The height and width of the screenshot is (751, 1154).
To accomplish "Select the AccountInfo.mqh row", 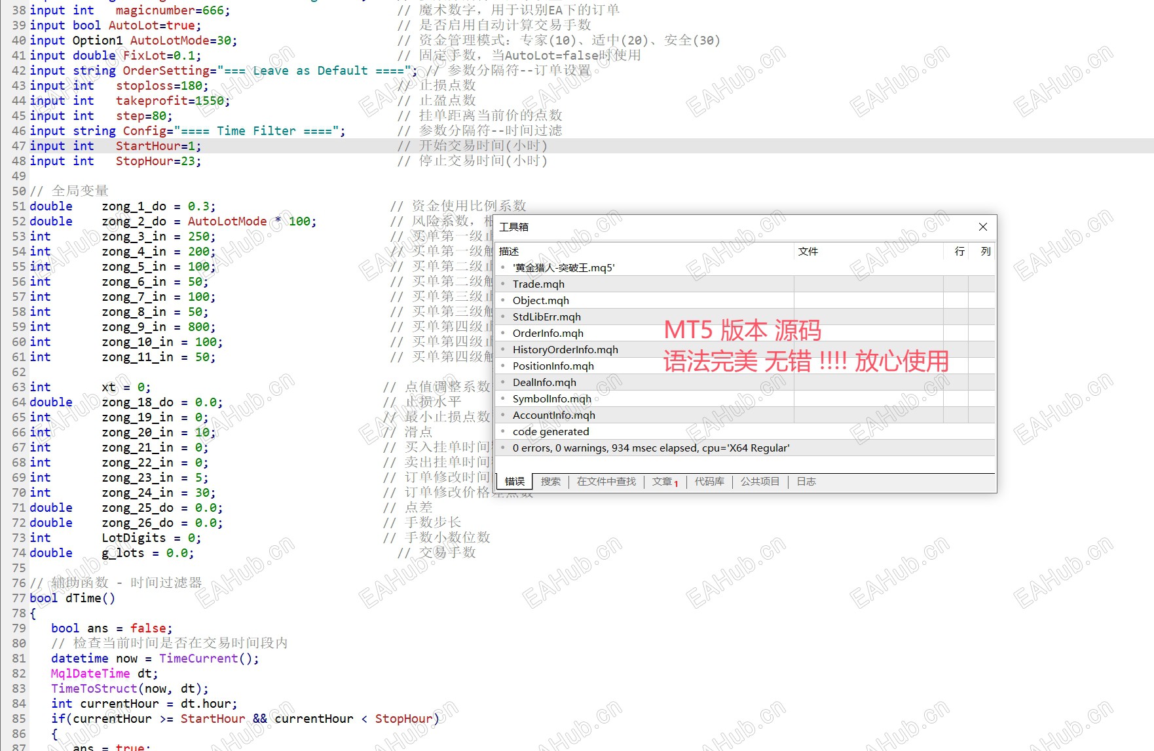I will [x=745, y=415].
